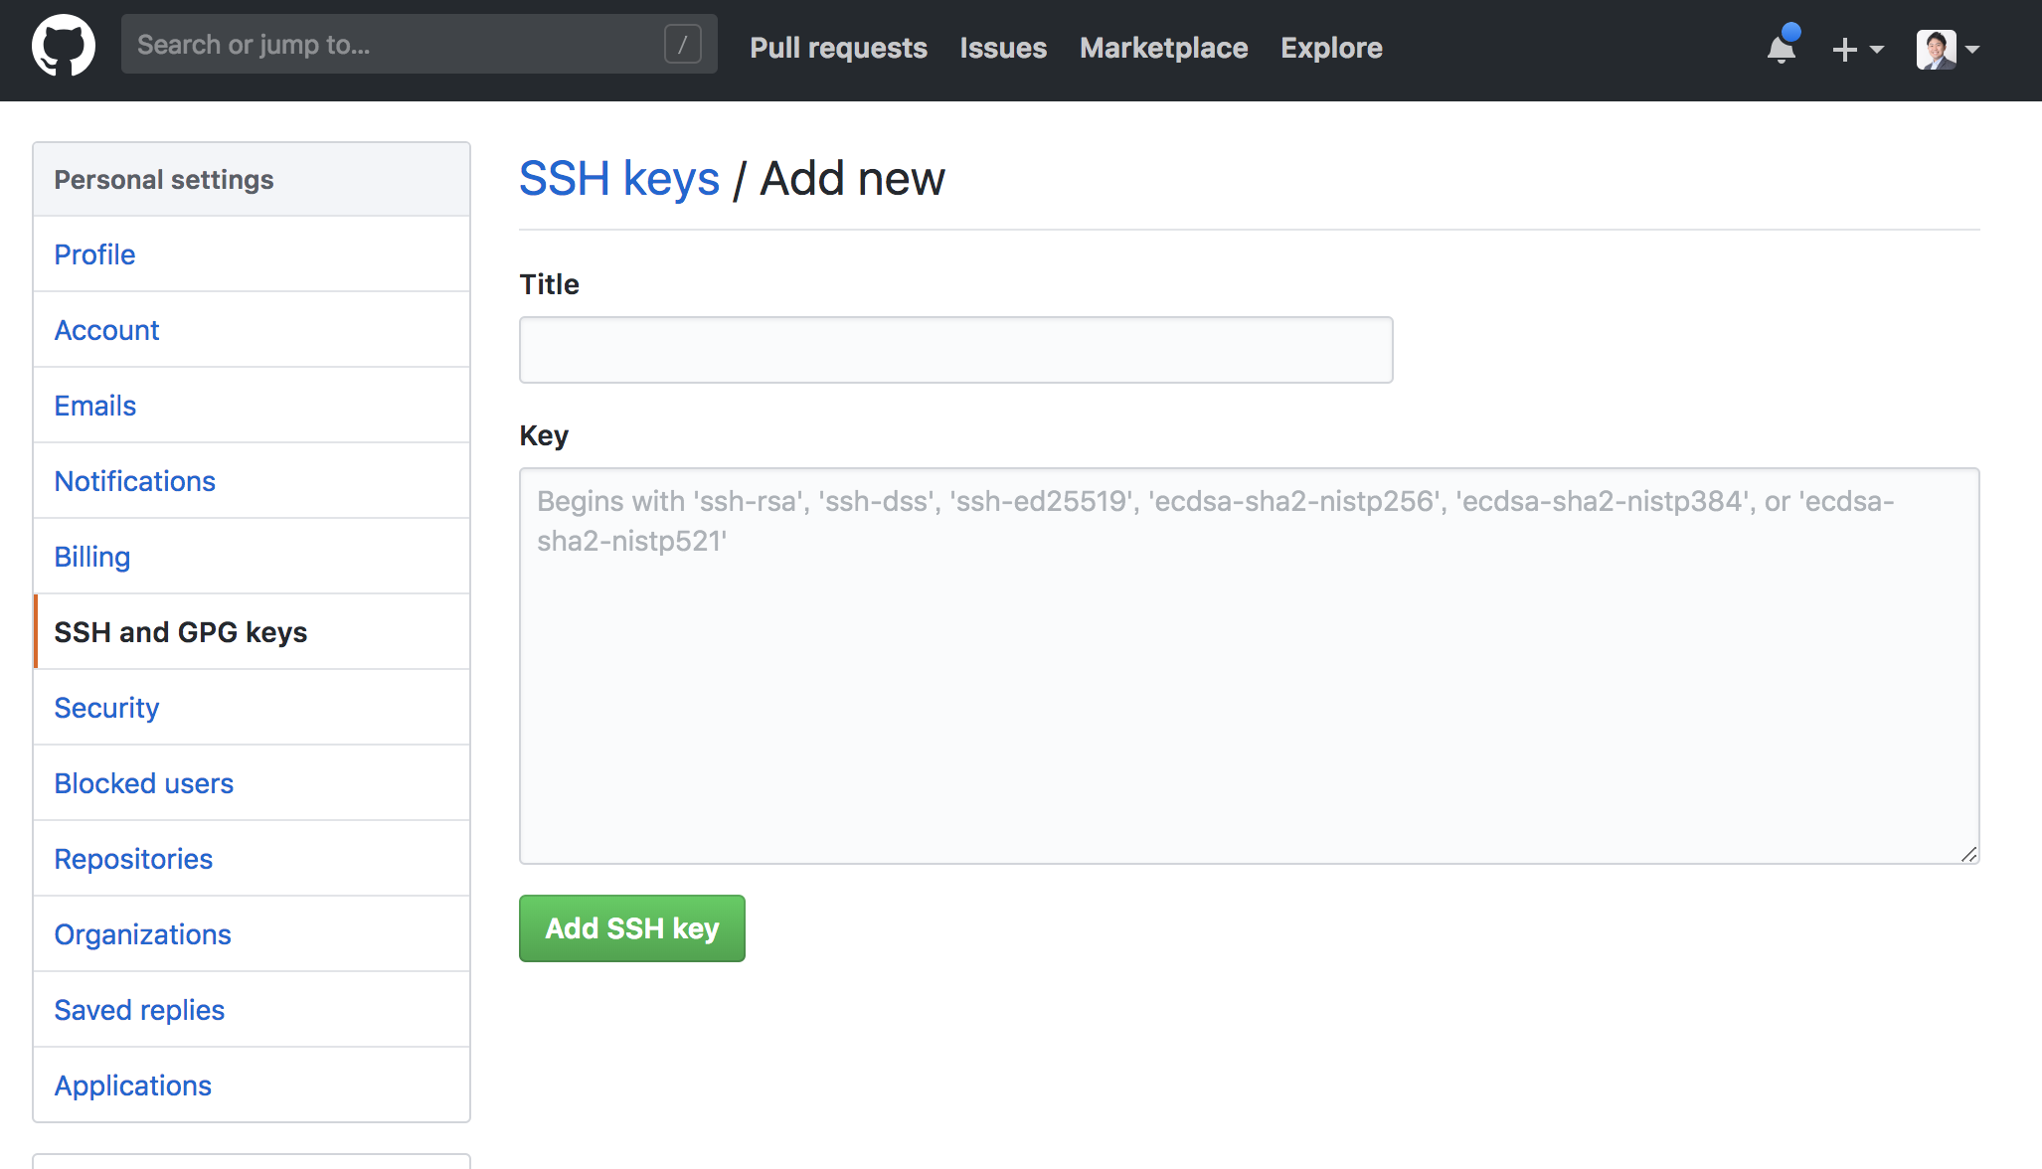This screenshot has height=1169, width=2042.
Task: Open Profile settings in the sidebar
Action: [94, 254]
